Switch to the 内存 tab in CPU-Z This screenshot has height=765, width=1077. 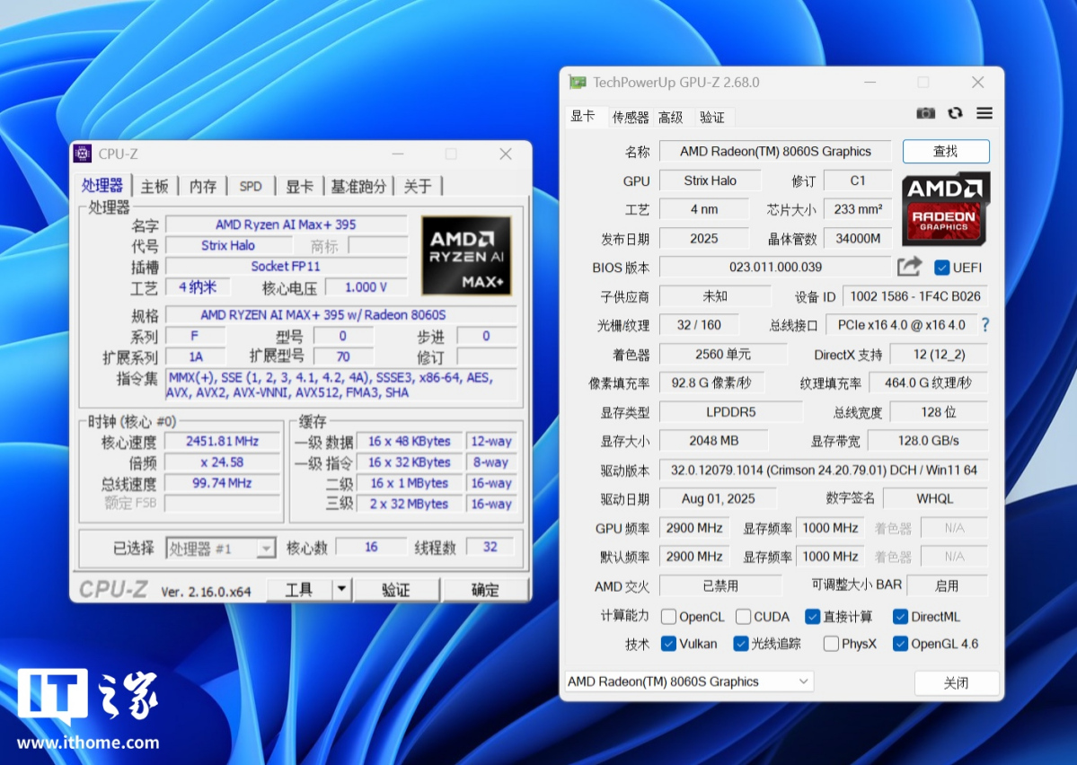[x=203, y=186]
